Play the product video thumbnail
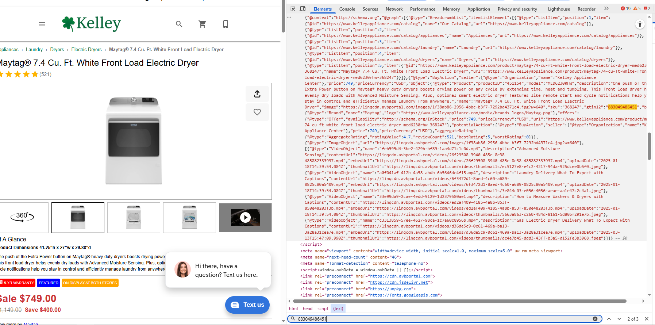 245,218
